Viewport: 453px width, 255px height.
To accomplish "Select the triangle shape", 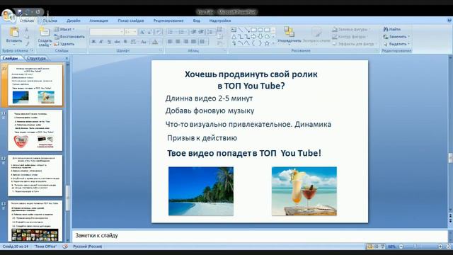I will [234, 37].
